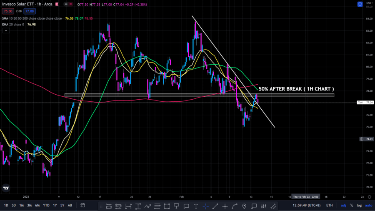375x211 pixels.
Task: Click the 74.01 crosshair price label
Action: pos(369,139)
